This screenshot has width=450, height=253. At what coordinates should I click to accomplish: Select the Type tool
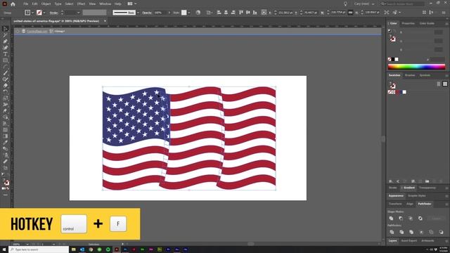tap(5, 54)
